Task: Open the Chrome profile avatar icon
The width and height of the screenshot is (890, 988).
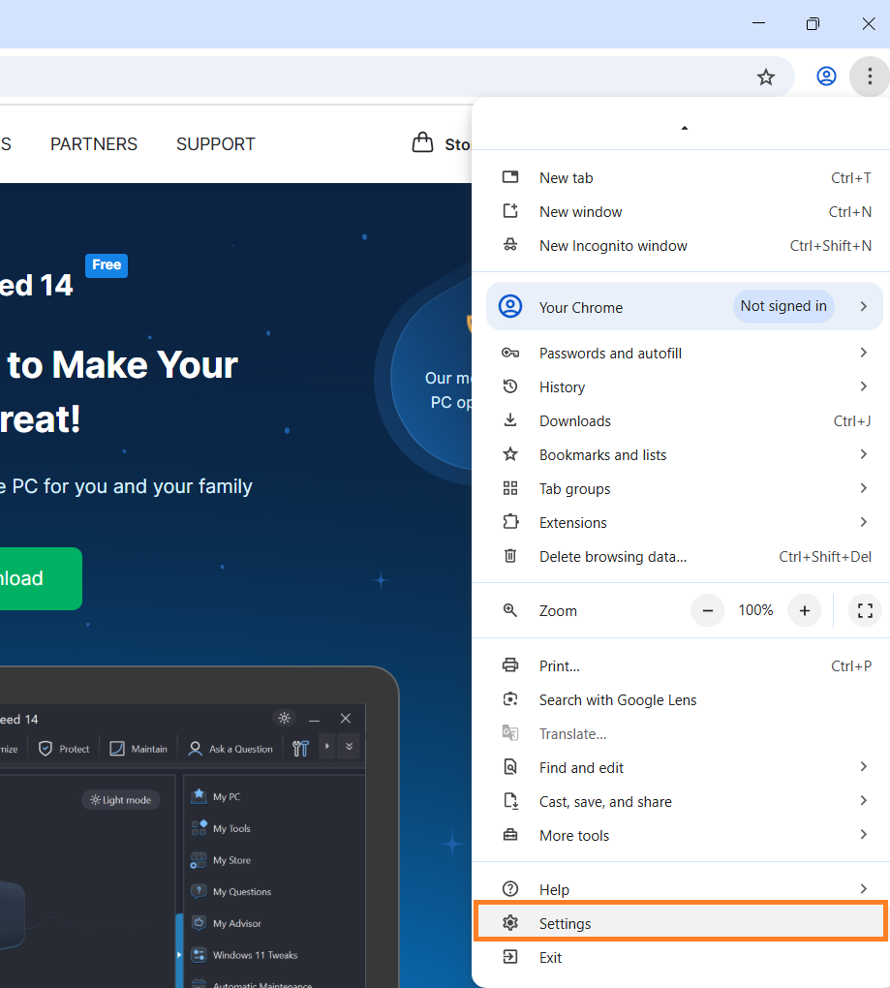Action: point(826,77)
